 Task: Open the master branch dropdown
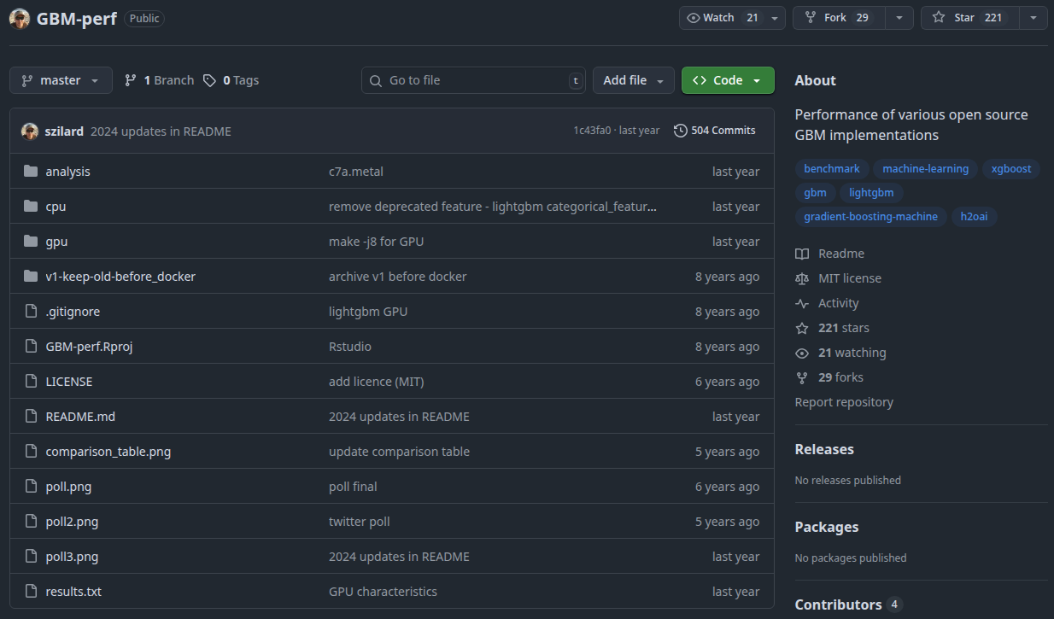point(61,80)
